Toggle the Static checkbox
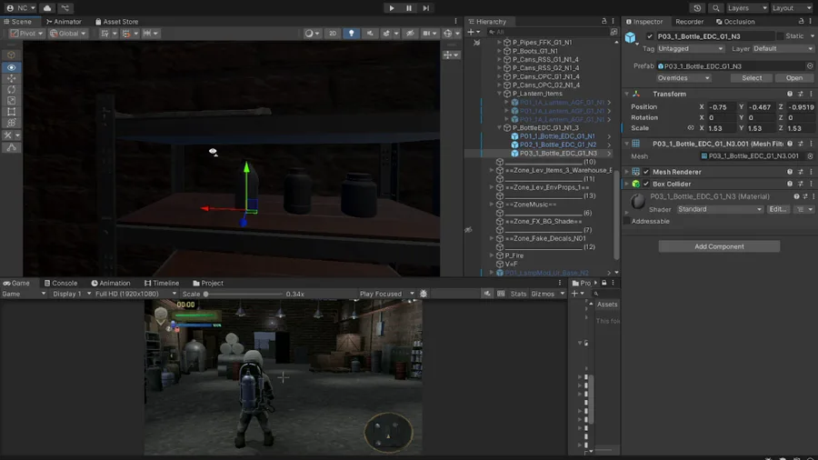 (781, 36)
